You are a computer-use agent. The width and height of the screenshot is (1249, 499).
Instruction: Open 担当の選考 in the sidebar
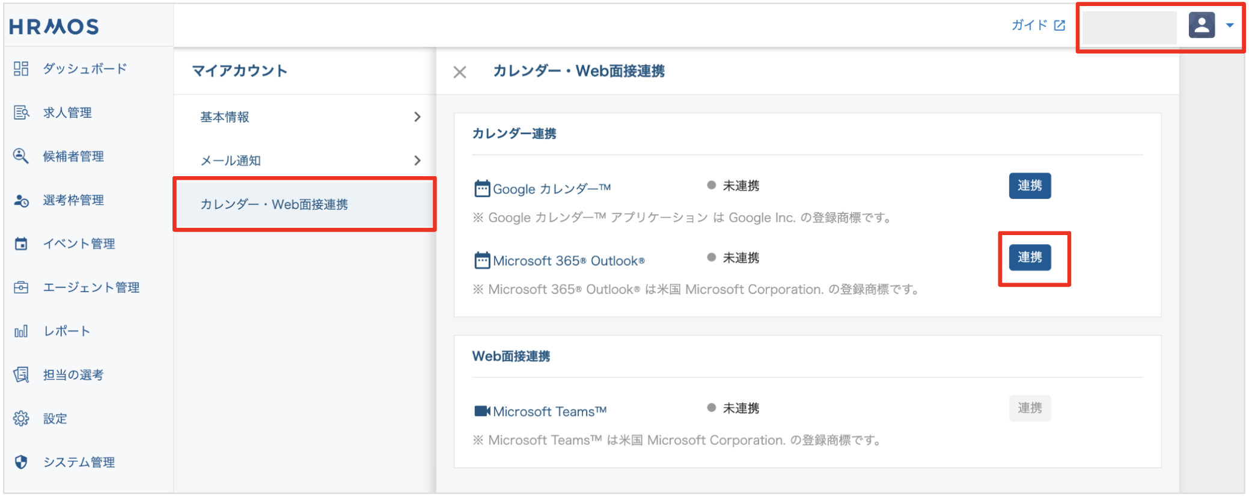(73, 375)
